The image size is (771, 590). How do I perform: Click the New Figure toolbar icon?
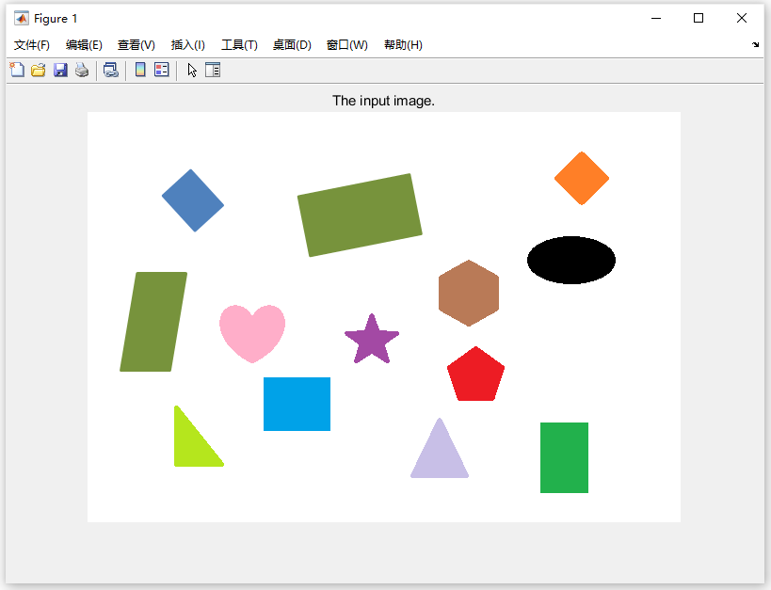coord(17,70)
